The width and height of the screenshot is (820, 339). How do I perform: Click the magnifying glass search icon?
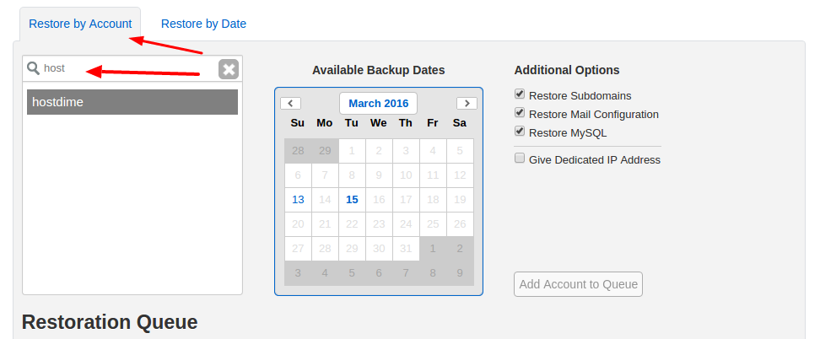pyautogui.click(x=34, y=68)
